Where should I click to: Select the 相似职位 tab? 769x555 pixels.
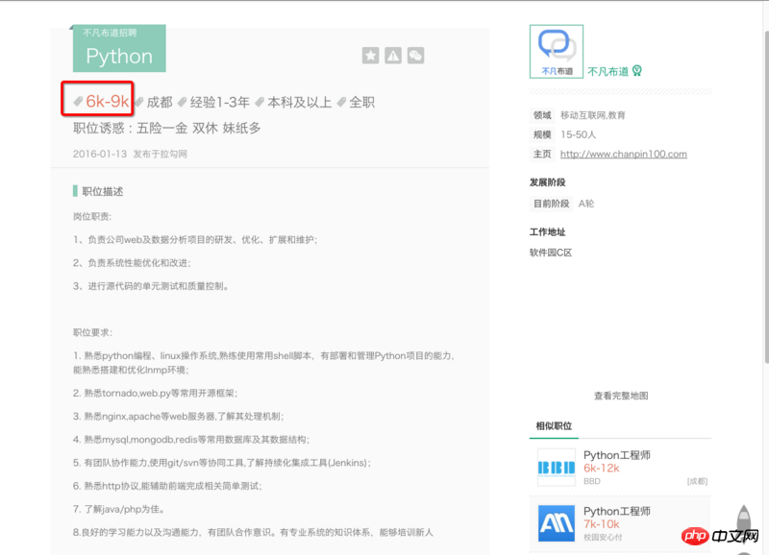[554, 425]
